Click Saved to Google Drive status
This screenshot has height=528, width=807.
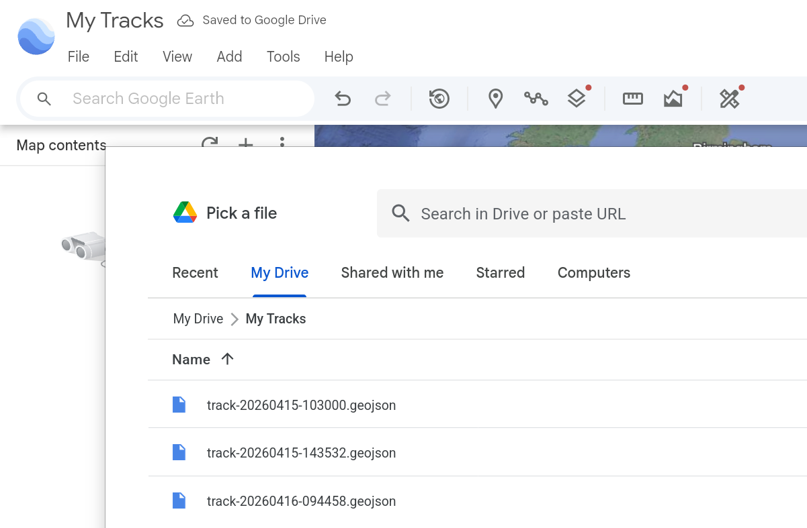[x=264, y=21]
